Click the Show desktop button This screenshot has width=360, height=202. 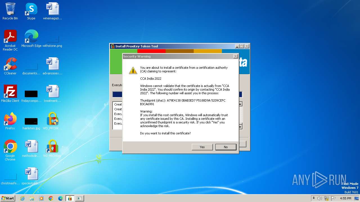coord(357,198)
